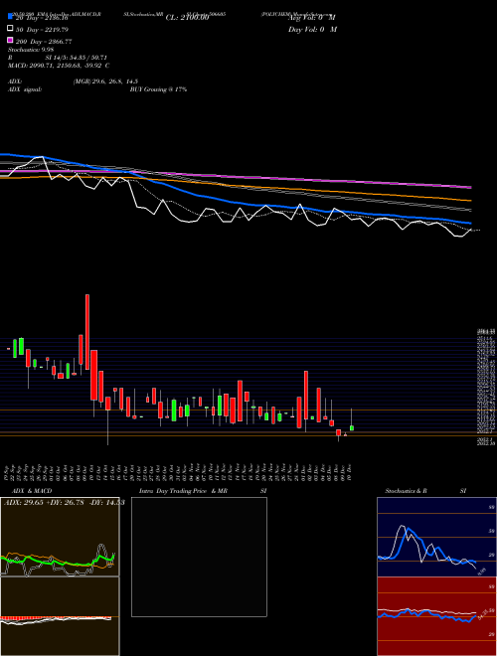Select the '50 Day - 2219.79' legend text
This screenshot has height=656, width=497.
42,30
